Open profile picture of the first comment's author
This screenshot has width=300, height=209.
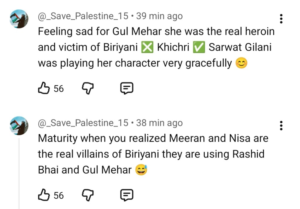[19, 19]
